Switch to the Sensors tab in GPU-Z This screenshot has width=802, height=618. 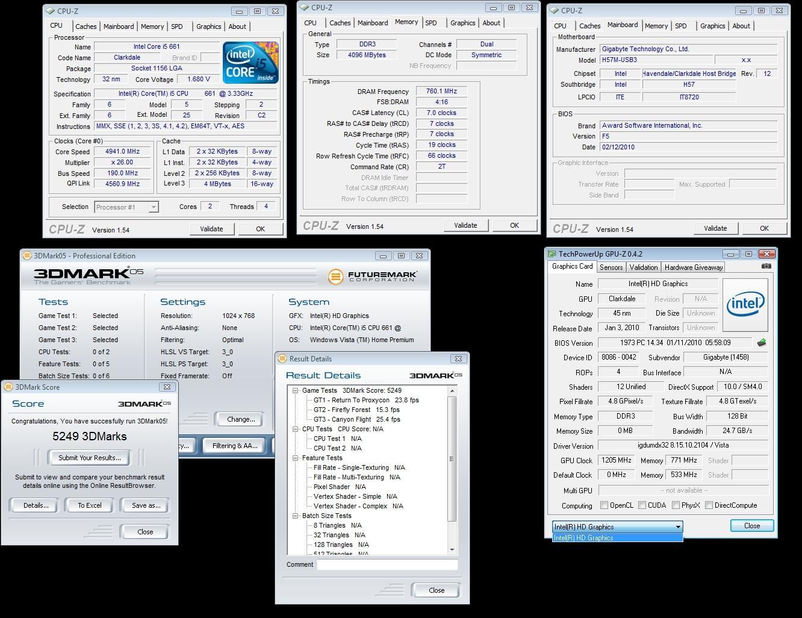click(611, 267)
